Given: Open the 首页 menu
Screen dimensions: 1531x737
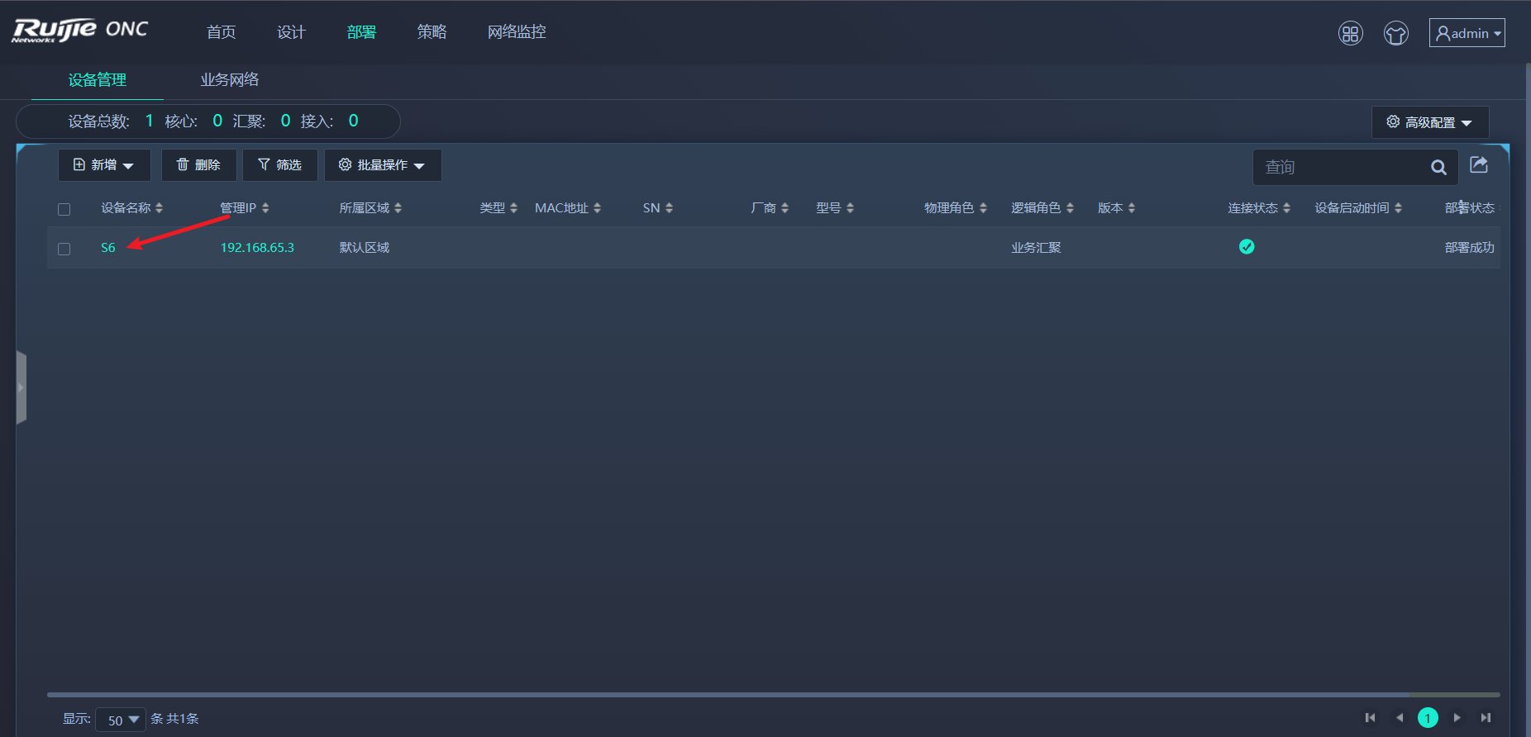Looking at the screenshot, I should point(221,32).
